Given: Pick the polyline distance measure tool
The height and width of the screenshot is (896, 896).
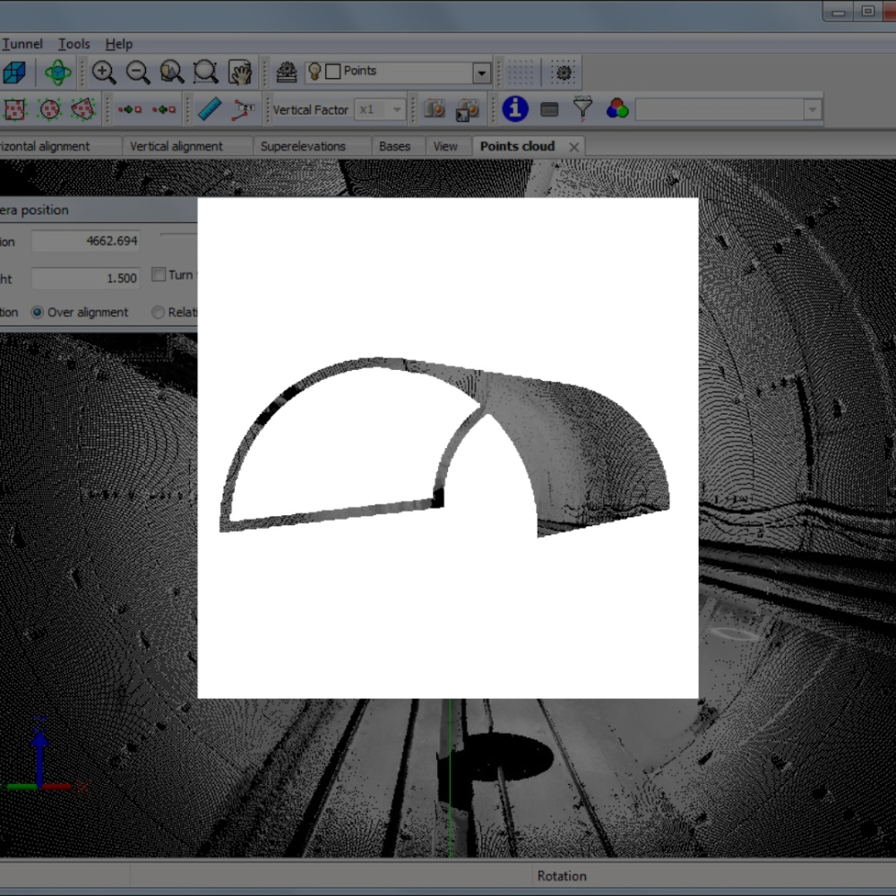Looking at the screenshot, I should (243, 109).
